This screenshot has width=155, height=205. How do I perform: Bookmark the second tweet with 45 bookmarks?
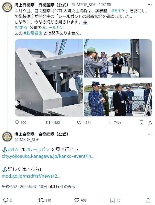coord(112,200)
